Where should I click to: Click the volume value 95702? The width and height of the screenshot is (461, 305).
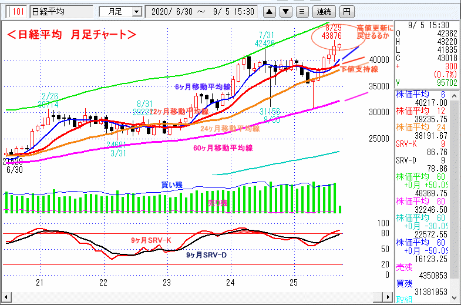pos(447,83)
